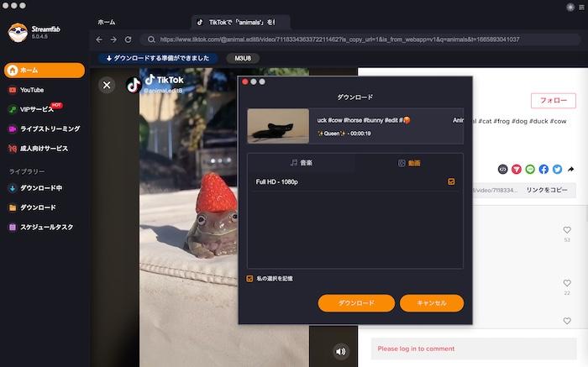Screen dimensions: 588x367
Task: Click the Please log in to comment field
Action: (474, 349)
